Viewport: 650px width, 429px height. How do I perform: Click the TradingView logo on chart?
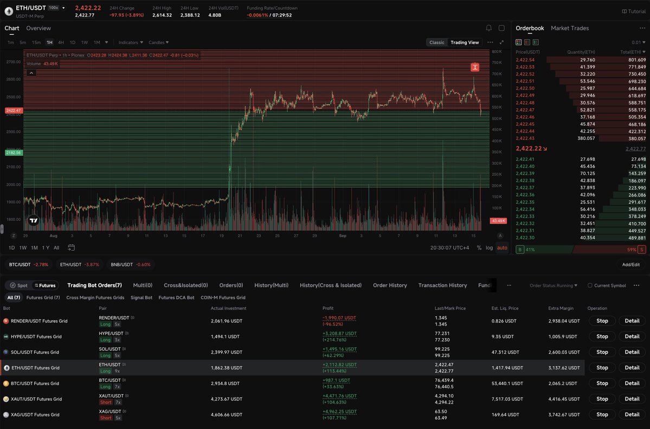pos(34,220)
